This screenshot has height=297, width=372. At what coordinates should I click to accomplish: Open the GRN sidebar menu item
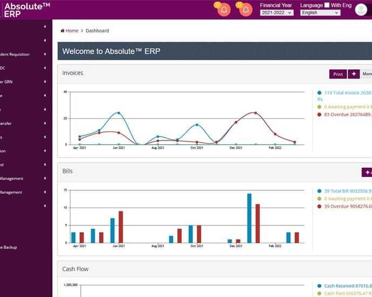tap(6, 82)
